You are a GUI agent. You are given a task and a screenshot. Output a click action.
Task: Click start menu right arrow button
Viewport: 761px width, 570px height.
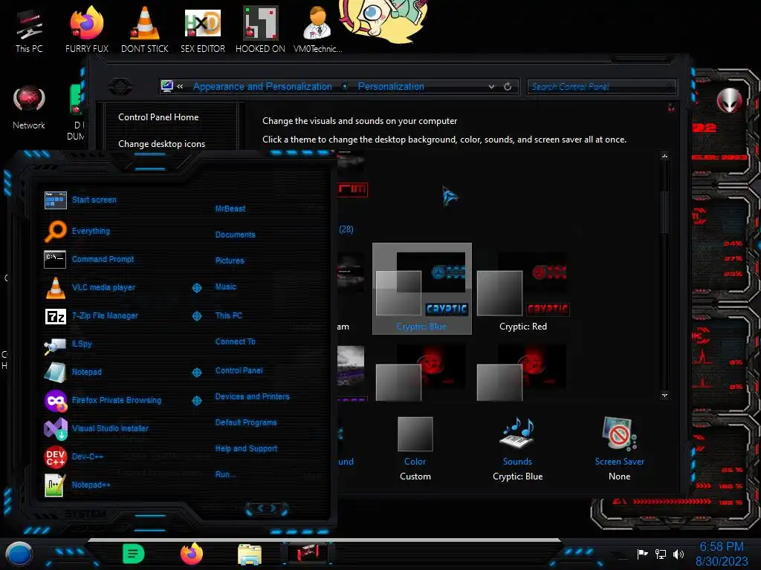click(273, 508)
